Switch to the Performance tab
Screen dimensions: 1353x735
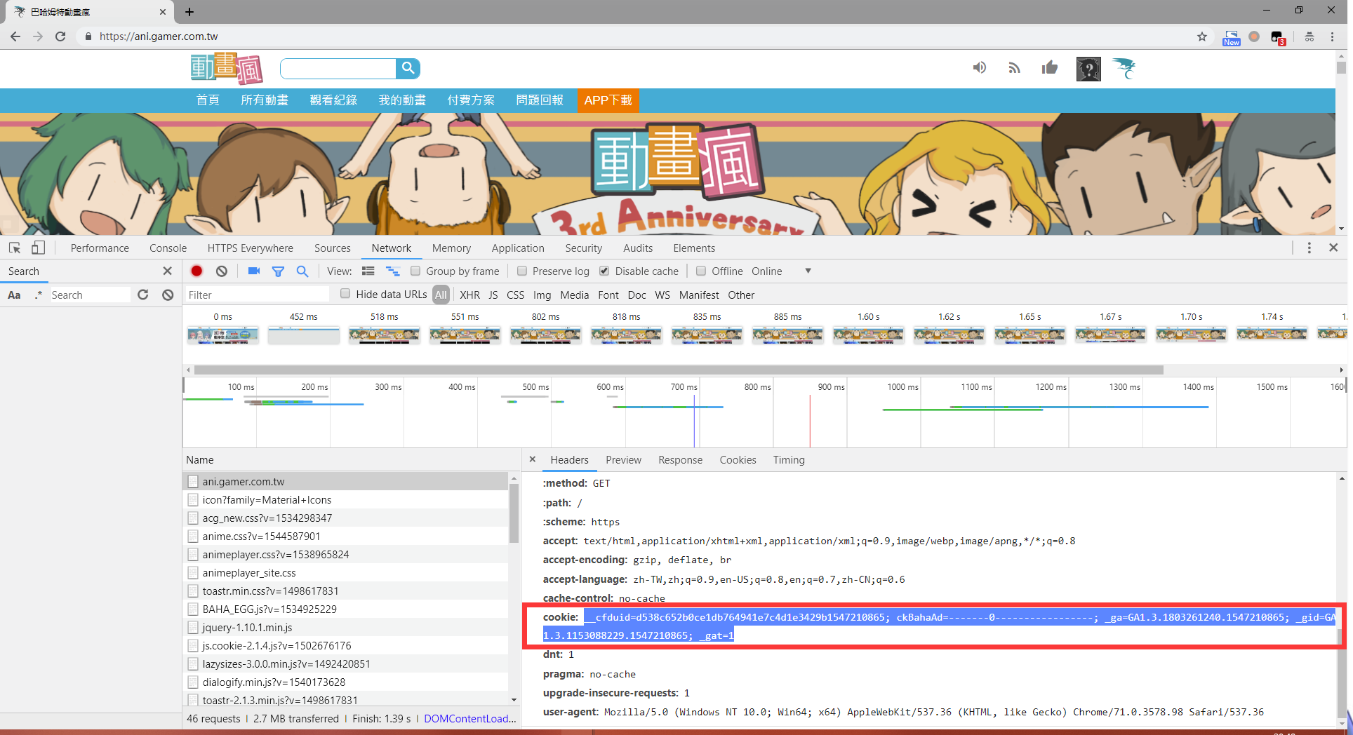[100, 248]
